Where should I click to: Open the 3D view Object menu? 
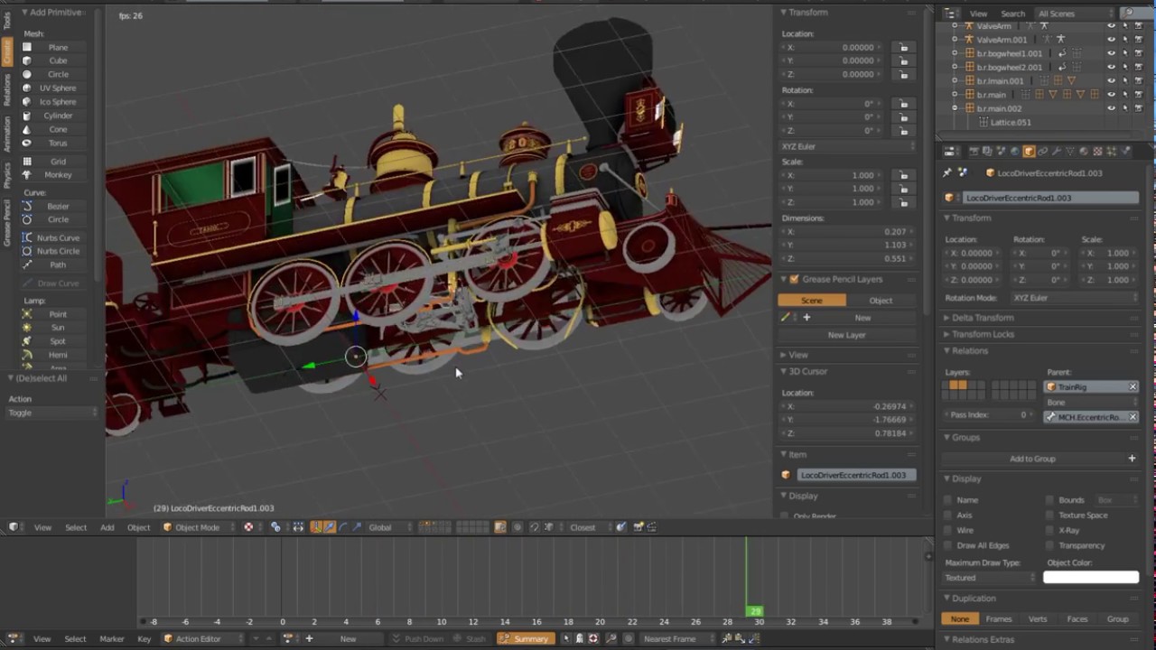click(x=138, y=527)
